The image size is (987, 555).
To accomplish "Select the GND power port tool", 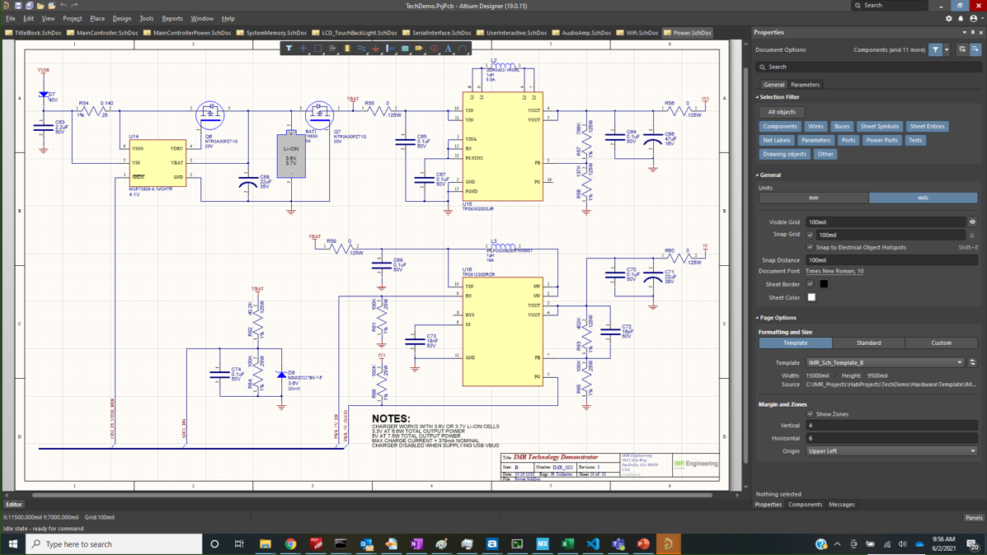I will tap(376, 49).
